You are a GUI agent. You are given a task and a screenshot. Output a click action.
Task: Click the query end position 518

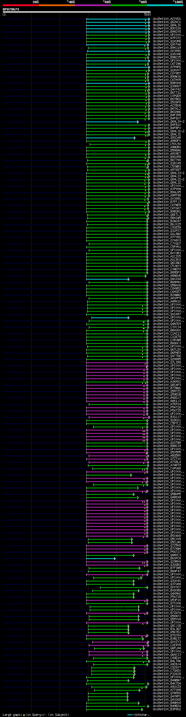pos(146,14)
